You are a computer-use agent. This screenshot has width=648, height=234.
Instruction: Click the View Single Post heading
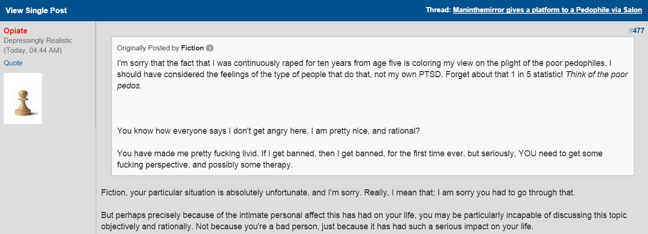[x=36, y=10]
